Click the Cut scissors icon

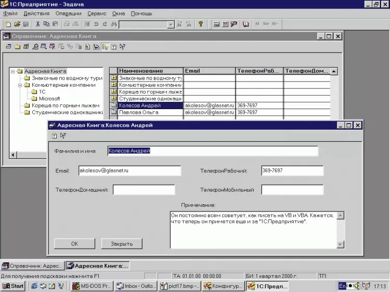point(38,24)
